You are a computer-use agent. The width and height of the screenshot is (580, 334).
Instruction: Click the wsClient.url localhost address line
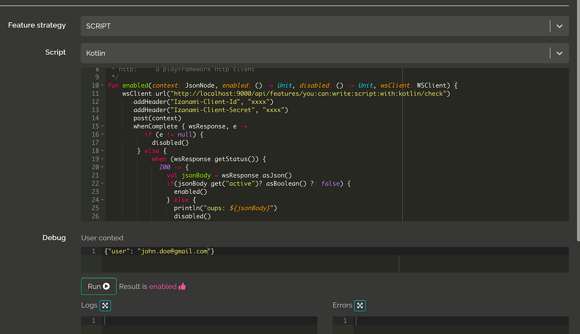pos(286,94)
